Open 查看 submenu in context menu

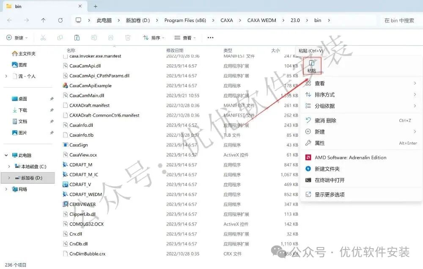click(361, 84)
